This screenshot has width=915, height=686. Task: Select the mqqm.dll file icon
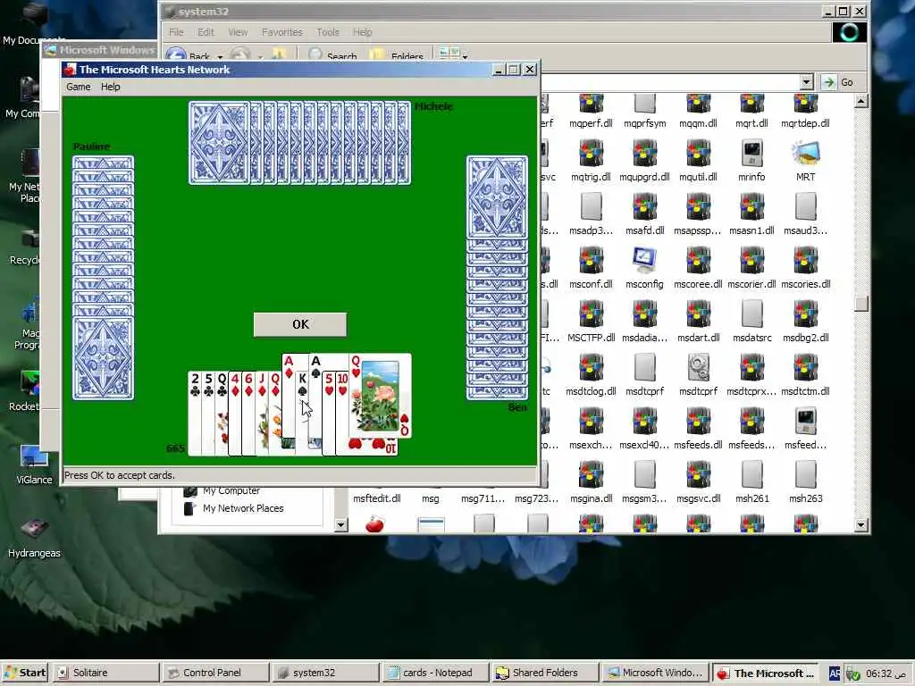(698, 105)
